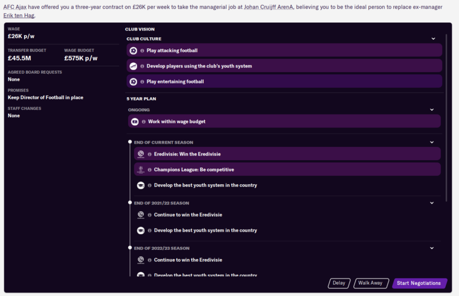Select the Play attacking football row

pos(284,50)
